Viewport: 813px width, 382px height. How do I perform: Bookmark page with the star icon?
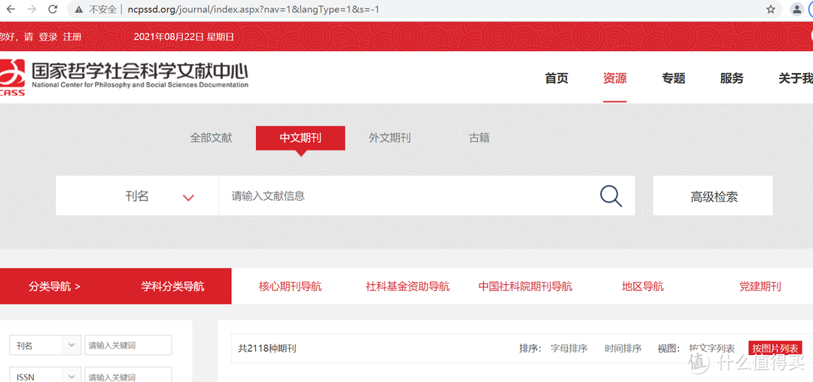[771, 9]
